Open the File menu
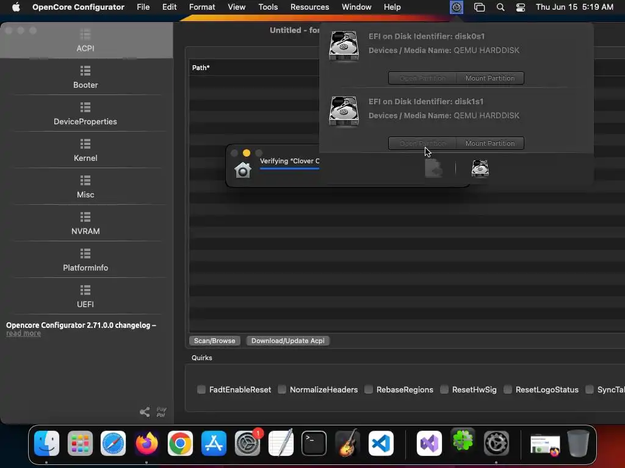This screenshot has height=468, width=625. [143, 7]
